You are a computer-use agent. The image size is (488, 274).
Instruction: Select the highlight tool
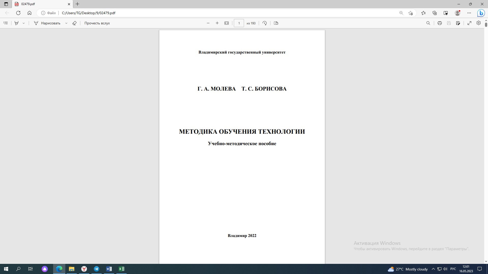coord(17,23)
